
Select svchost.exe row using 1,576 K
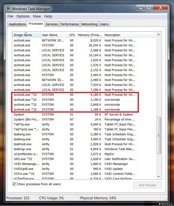coord(75,65)
